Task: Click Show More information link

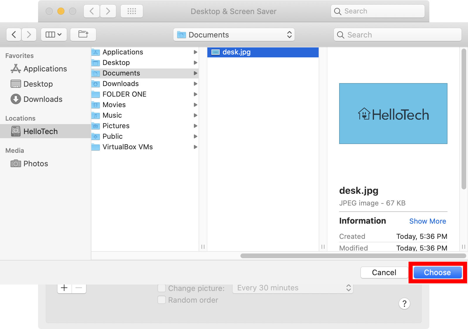Action: tap(428, 221)
